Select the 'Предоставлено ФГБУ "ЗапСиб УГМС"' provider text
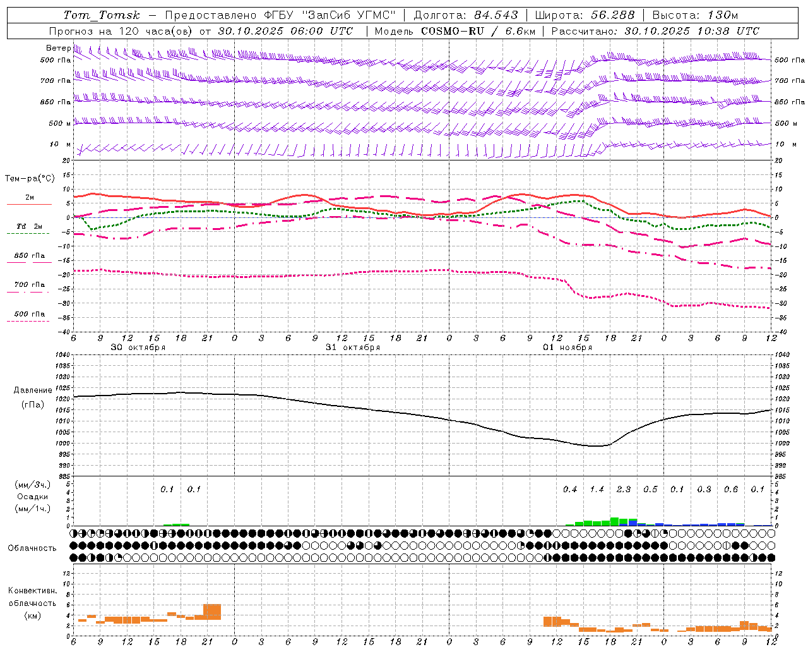This screenshot has width=808, height=647. (x=280, y=15)
